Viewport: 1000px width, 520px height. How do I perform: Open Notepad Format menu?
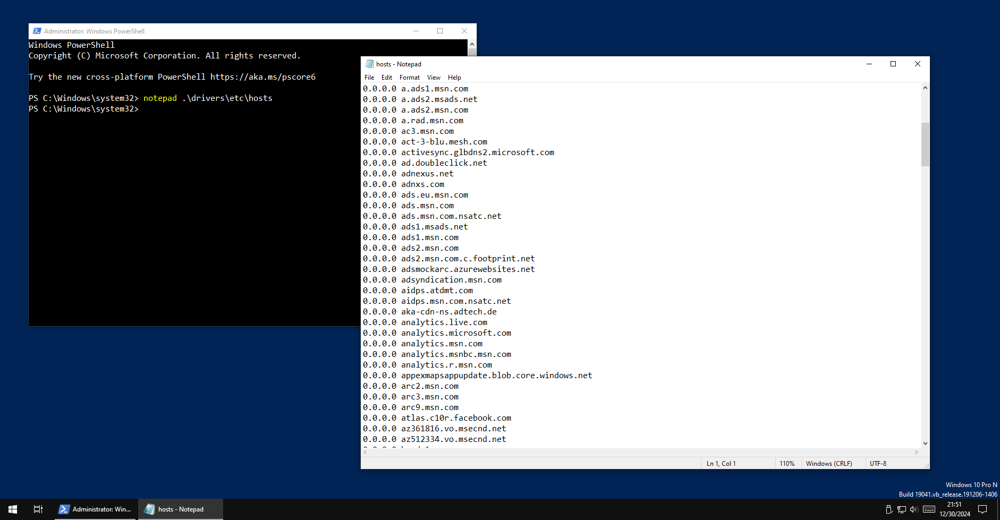(410, 78)
